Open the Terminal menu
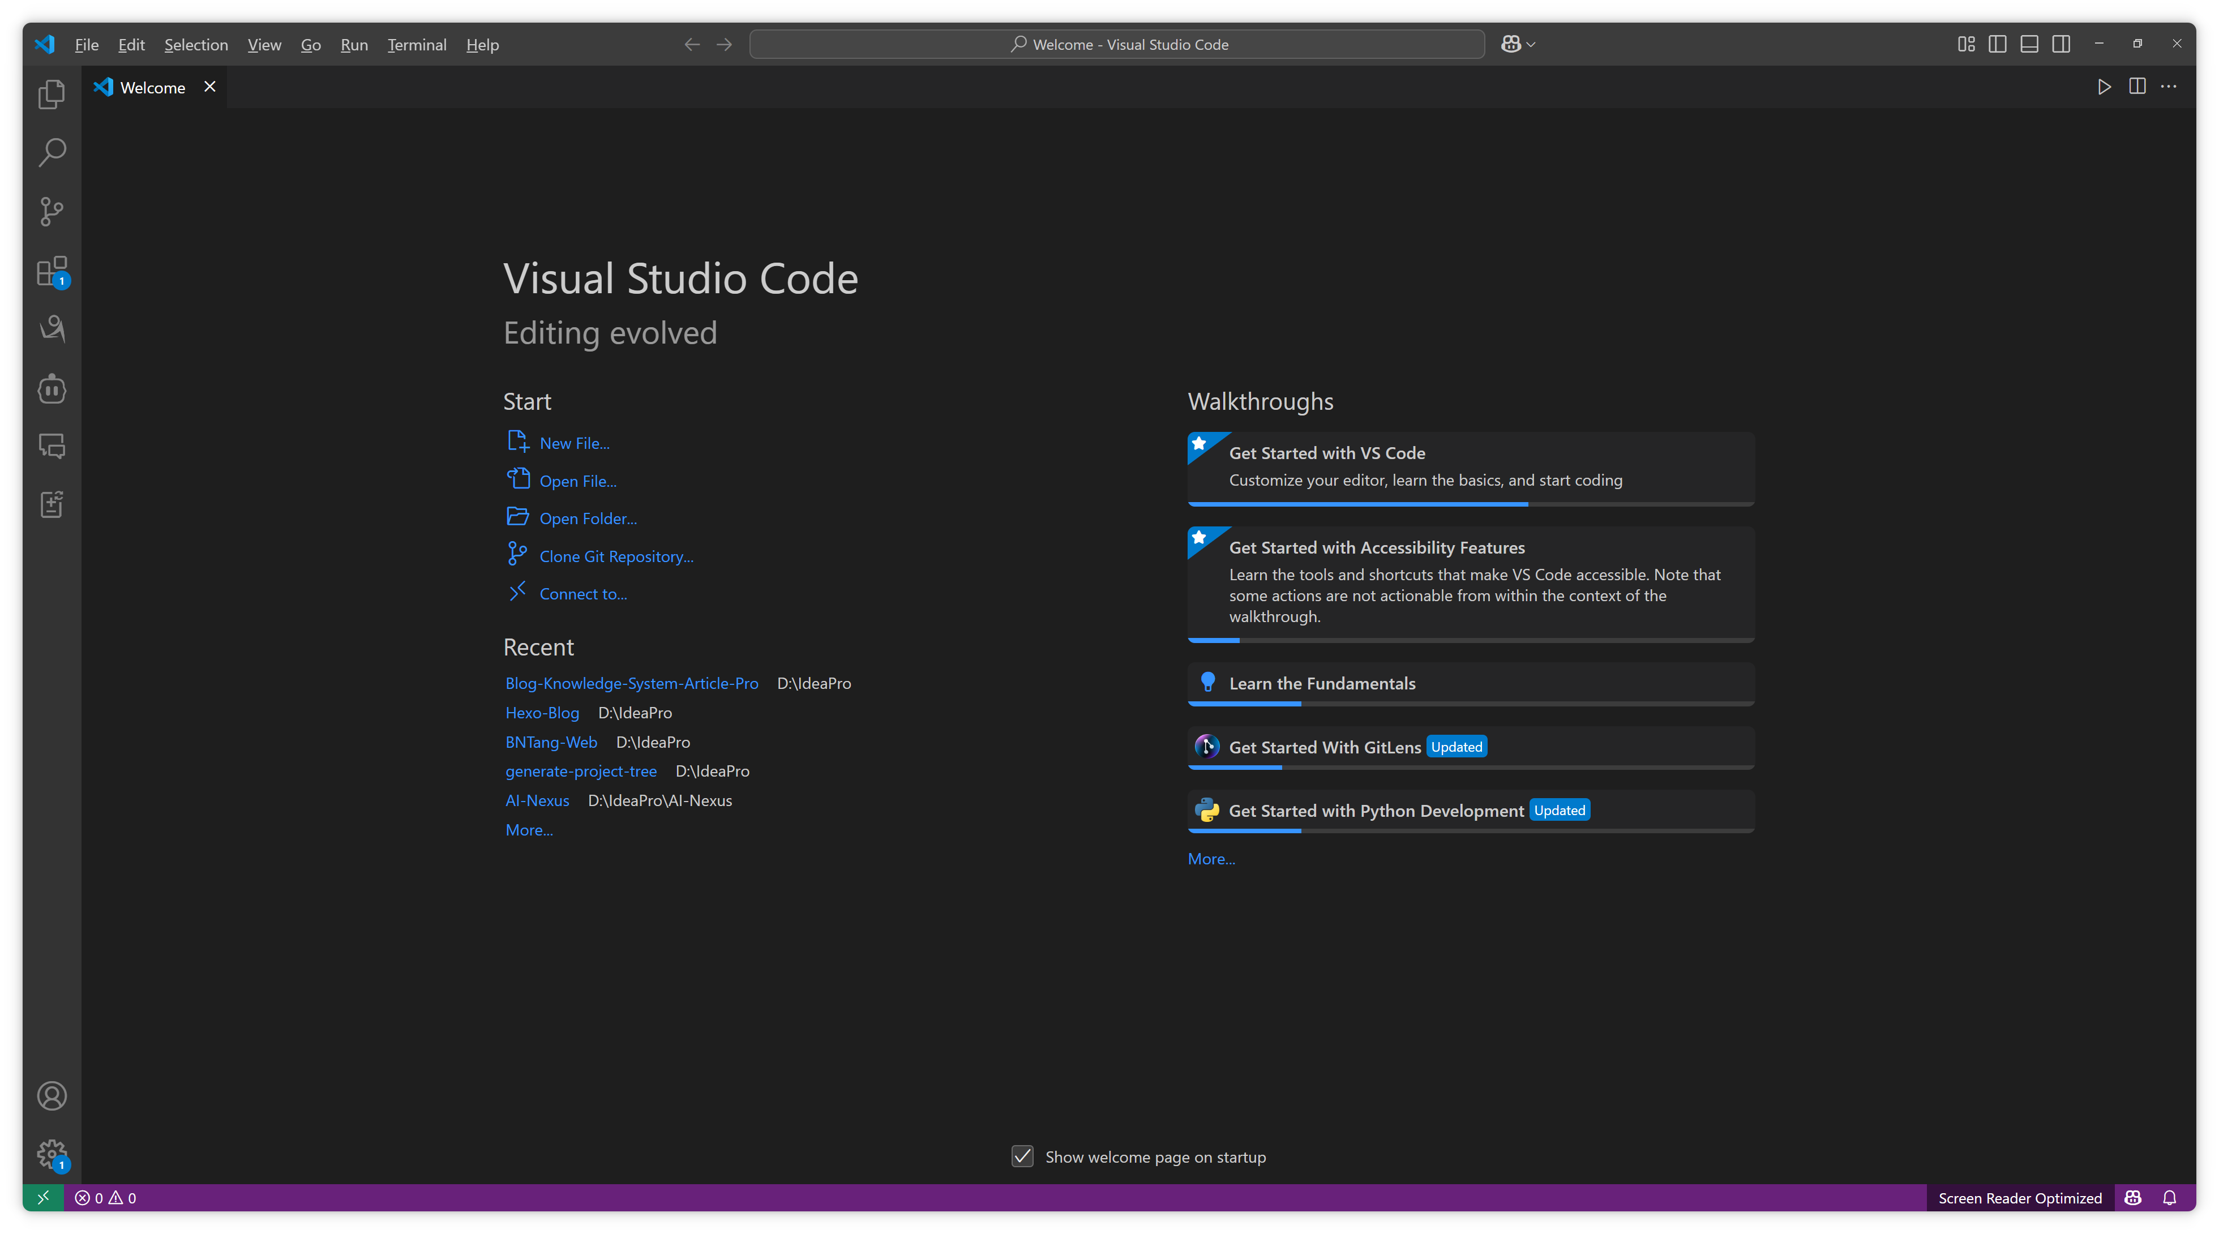The image size is (2219, 1234). pyautogui.click(x=417, y=45)
